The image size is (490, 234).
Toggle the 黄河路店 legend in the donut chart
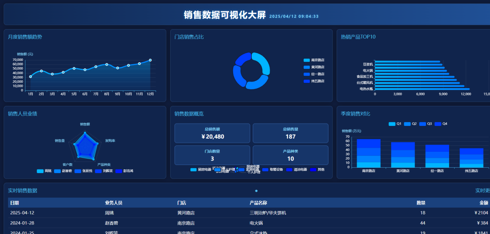[314, 67]
